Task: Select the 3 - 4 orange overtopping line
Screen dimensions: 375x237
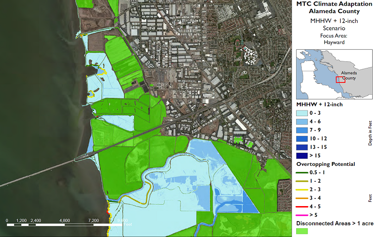Action: click(303, 197)
